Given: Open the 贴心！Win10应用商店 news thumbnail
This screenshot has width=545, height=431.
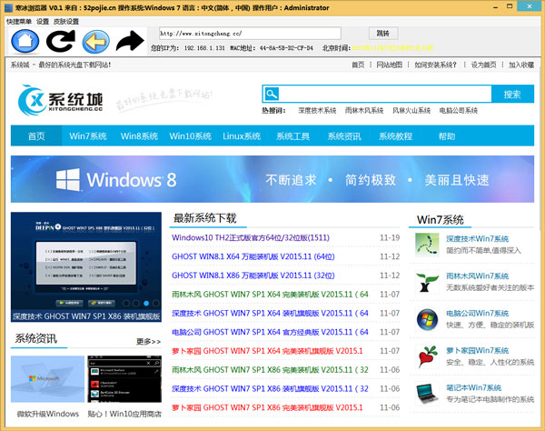Looking at the screenshot, I should [x=124, y=378].
